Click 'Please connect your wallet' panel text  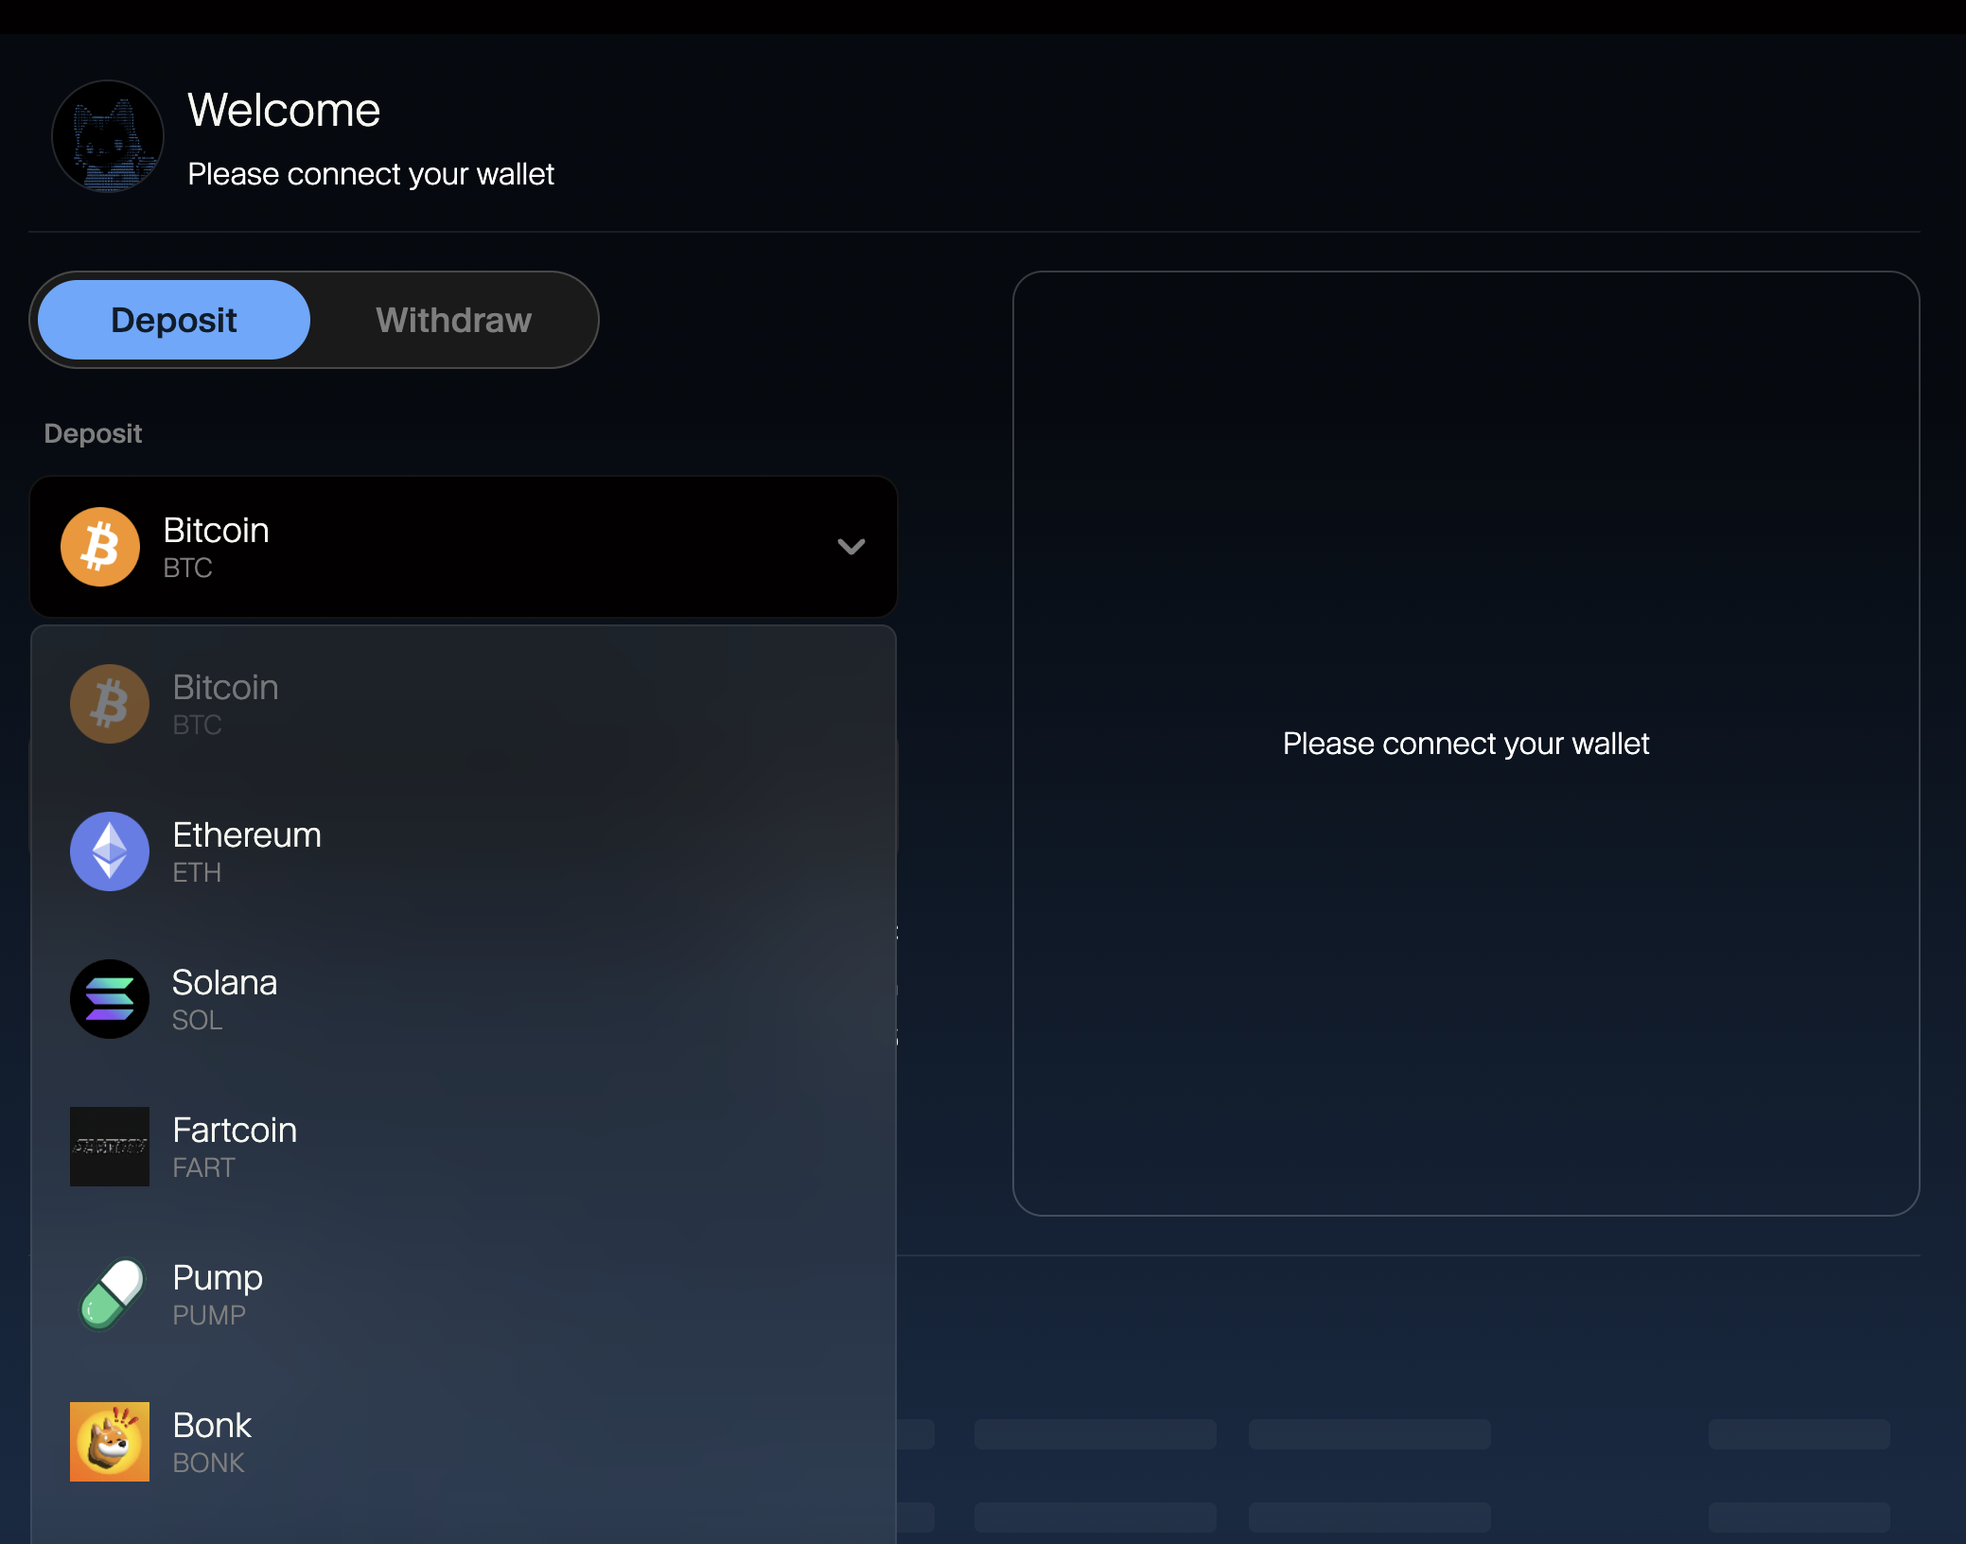[1466, 744]
